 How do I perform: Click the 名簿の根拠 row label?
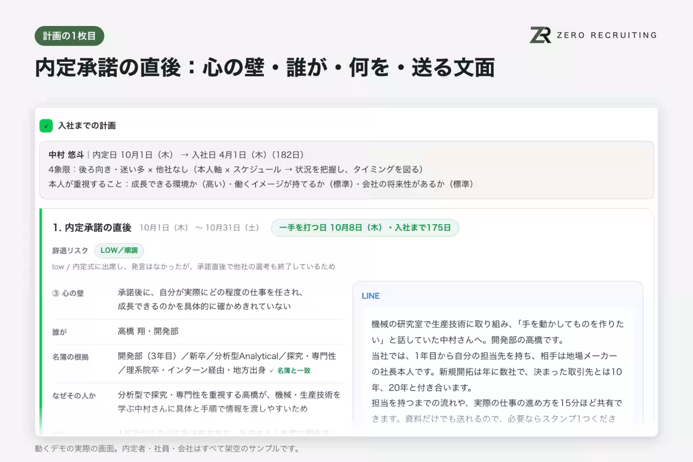70,357
